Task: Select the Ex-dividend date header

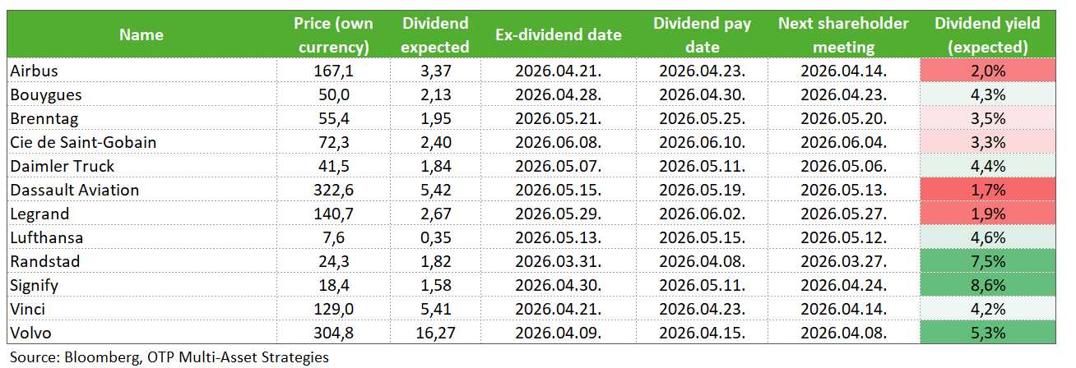Action: point(558,35)
